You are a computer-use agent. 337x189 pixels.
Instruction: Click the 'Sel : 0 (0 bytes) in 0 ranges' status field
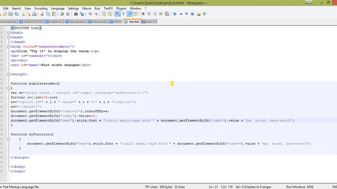pyautogui.click(x=253, y=187)
